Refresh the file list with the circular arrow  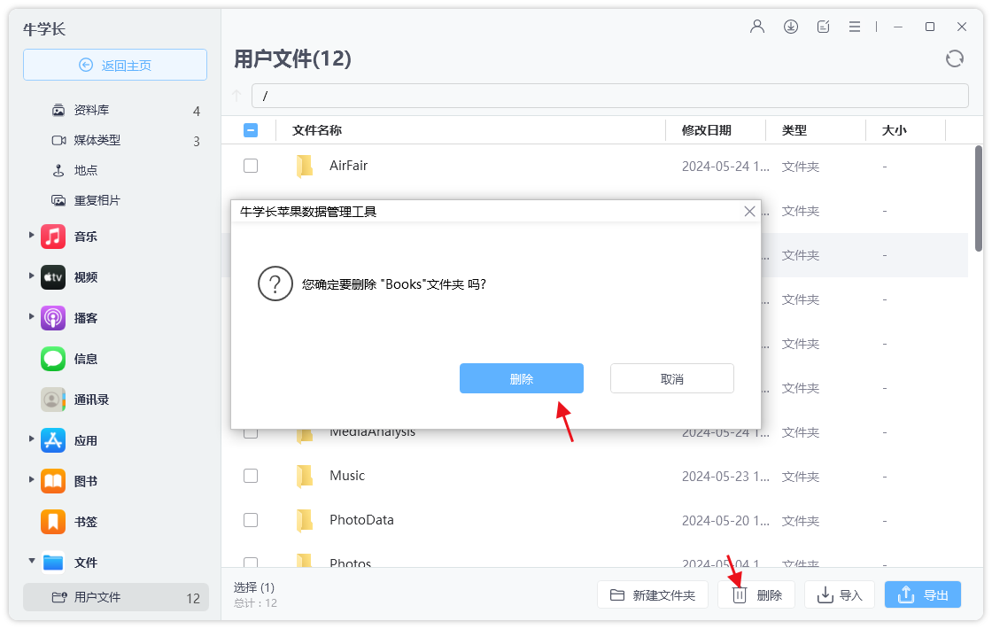[954, 58]
